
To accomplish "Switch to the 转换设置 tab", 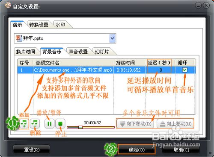I will click(x=39, y=25).
